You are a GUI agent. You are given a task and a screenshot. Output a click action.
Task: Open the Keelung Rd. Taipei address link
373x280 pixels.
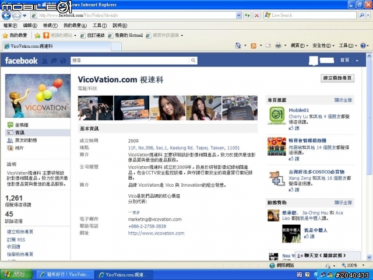click(184, 148)
